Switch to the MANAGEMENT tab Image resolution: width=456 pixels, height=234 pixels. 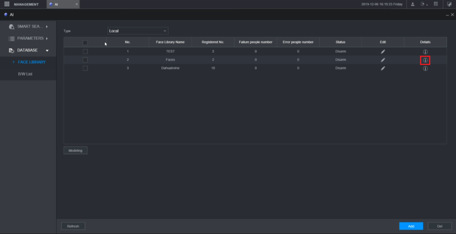[22, 4]
